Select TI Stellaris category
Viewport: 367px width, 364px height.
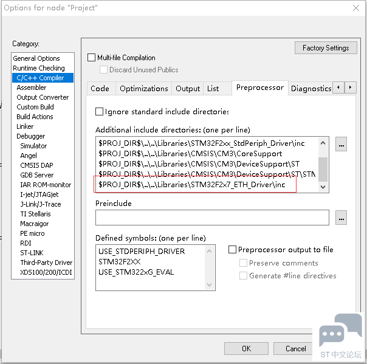35,214
